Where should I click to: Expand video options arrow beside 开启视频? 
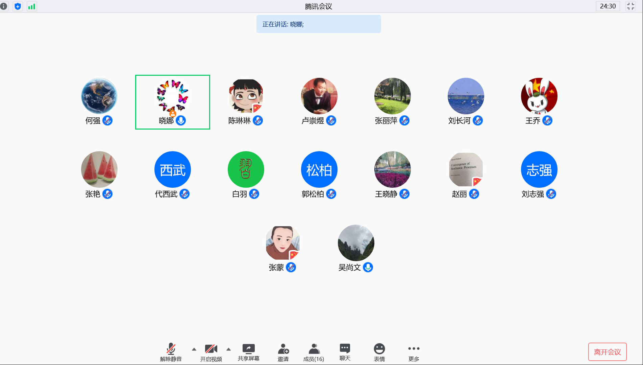[x=228, y=349]
